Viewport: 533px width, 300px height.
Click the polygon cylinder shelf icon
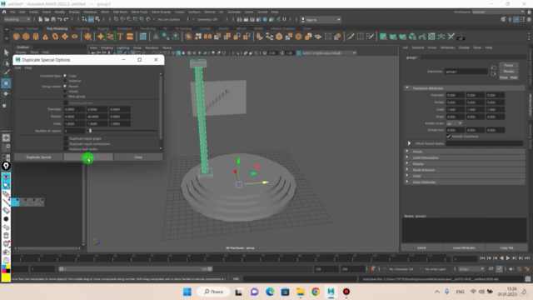36,37
